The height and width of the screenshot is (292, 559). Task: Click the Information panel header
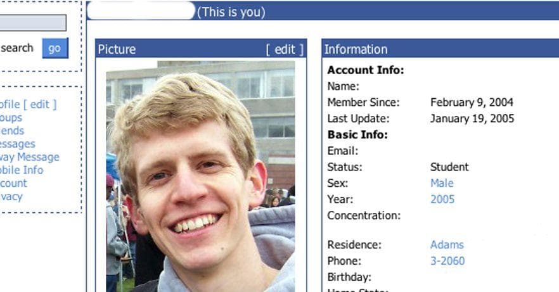[440, 48]
